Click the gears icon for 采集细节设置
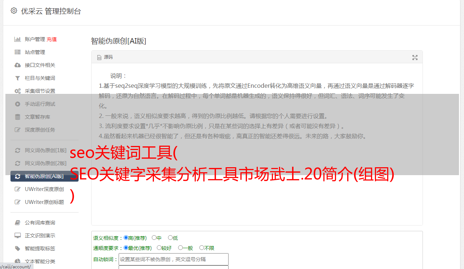The image size is (464, 269). [17, 91]
